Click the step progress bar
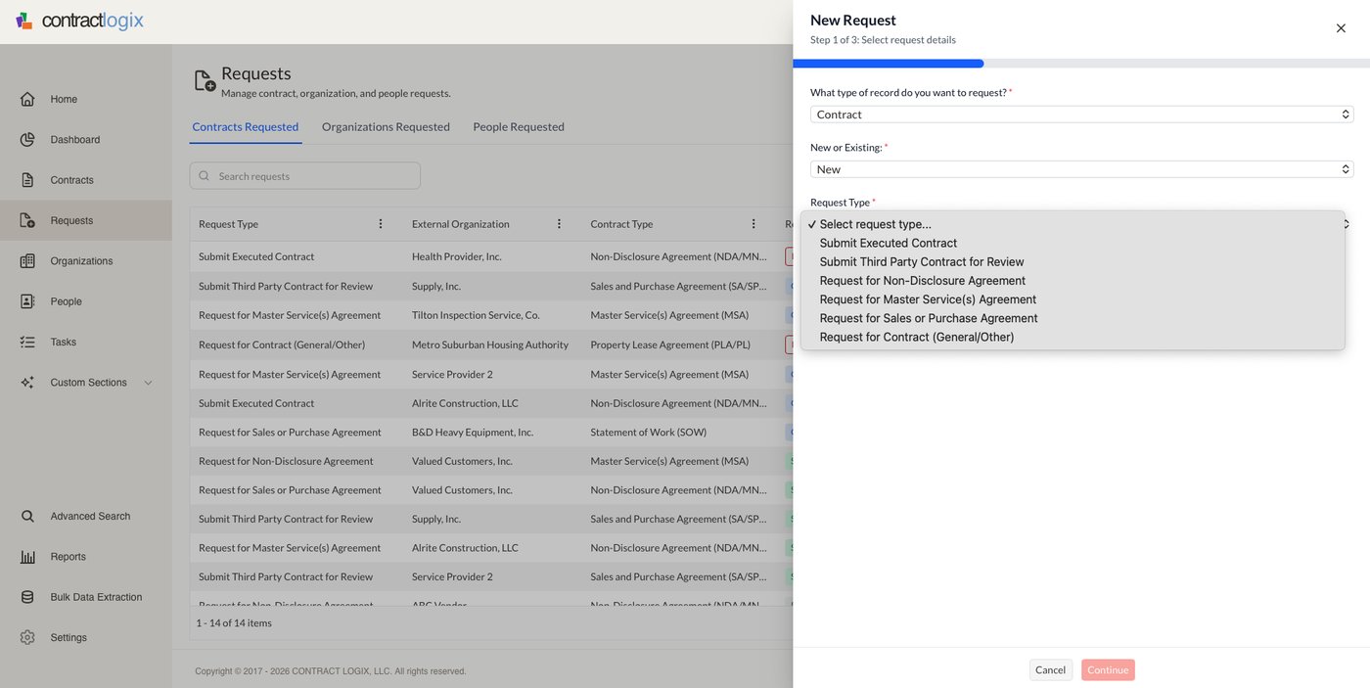The image size is (1370, 688). [x=1081, y=64]
